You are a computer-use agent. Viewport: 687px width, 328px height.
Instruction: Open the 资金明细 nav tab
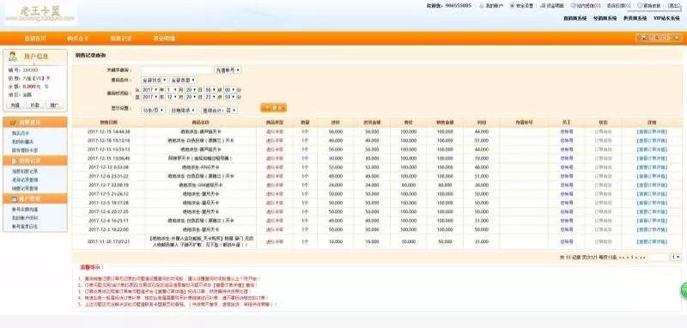[x=164, y=38]
